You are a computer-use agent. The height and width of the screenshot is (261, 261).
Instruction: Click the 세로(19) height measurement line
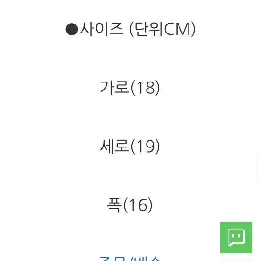click(130, 147)
